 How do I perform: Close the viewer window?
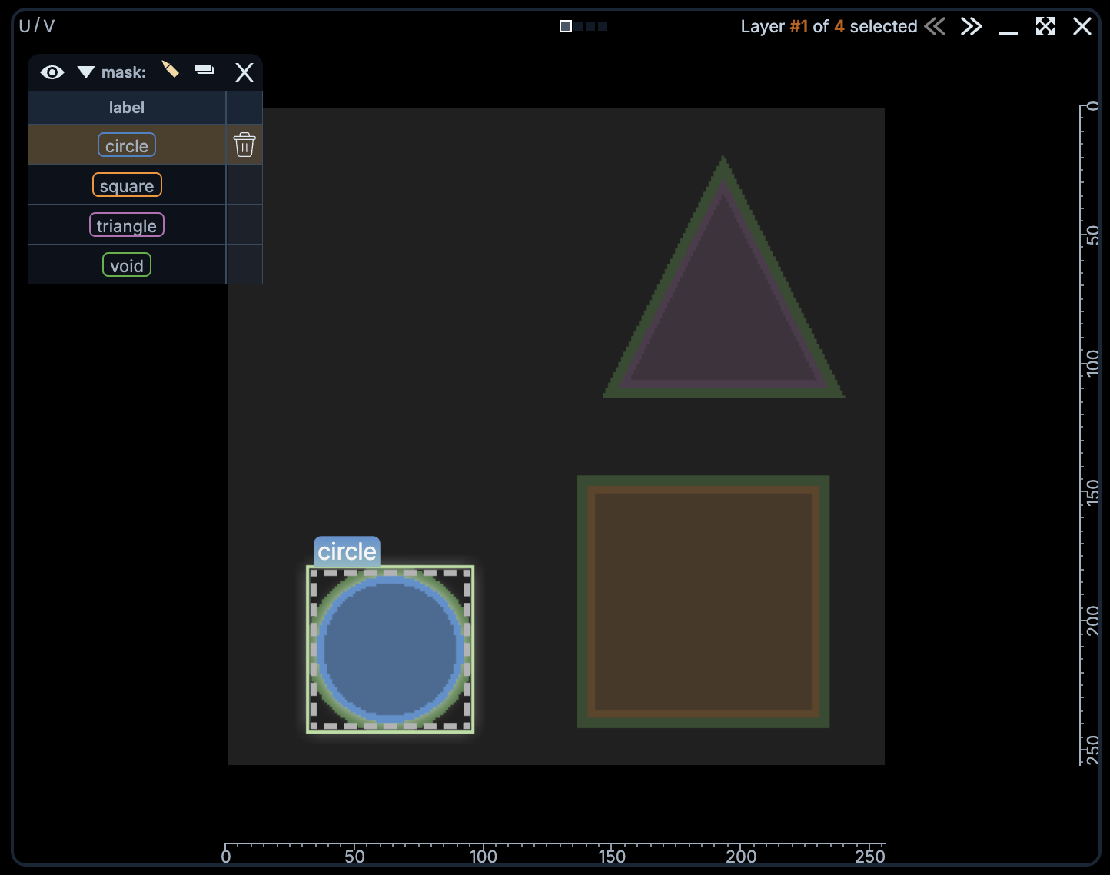click(x=1082, y=26)
